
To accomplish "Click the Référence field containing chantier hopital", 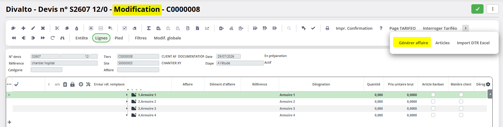I will 64,63.
